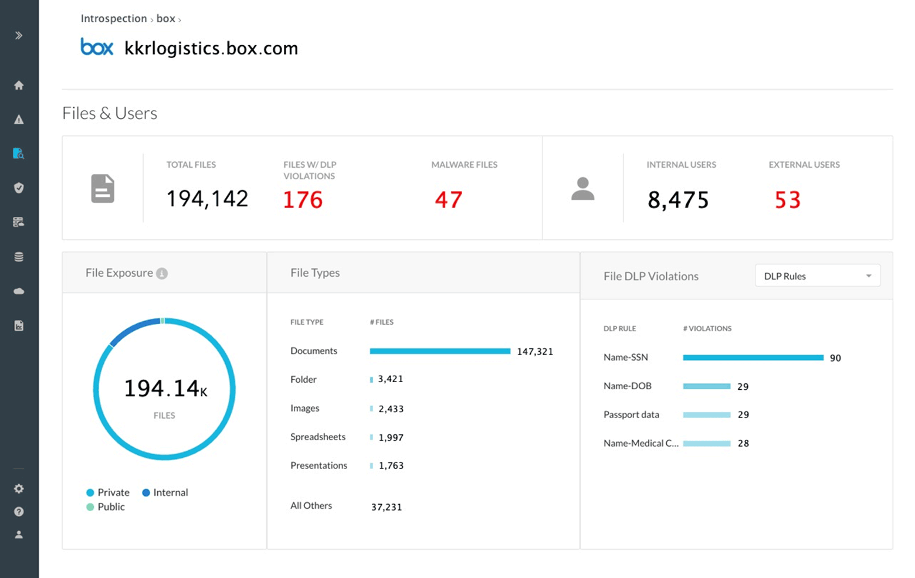The height and width of the screenshot is (578, 915).
Task: Toggle Public legend item
Action: click(x=106, y=506)
